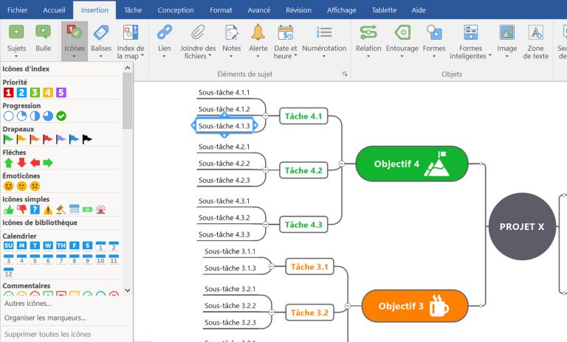Select the Relation tool

[x=368, y=32]
